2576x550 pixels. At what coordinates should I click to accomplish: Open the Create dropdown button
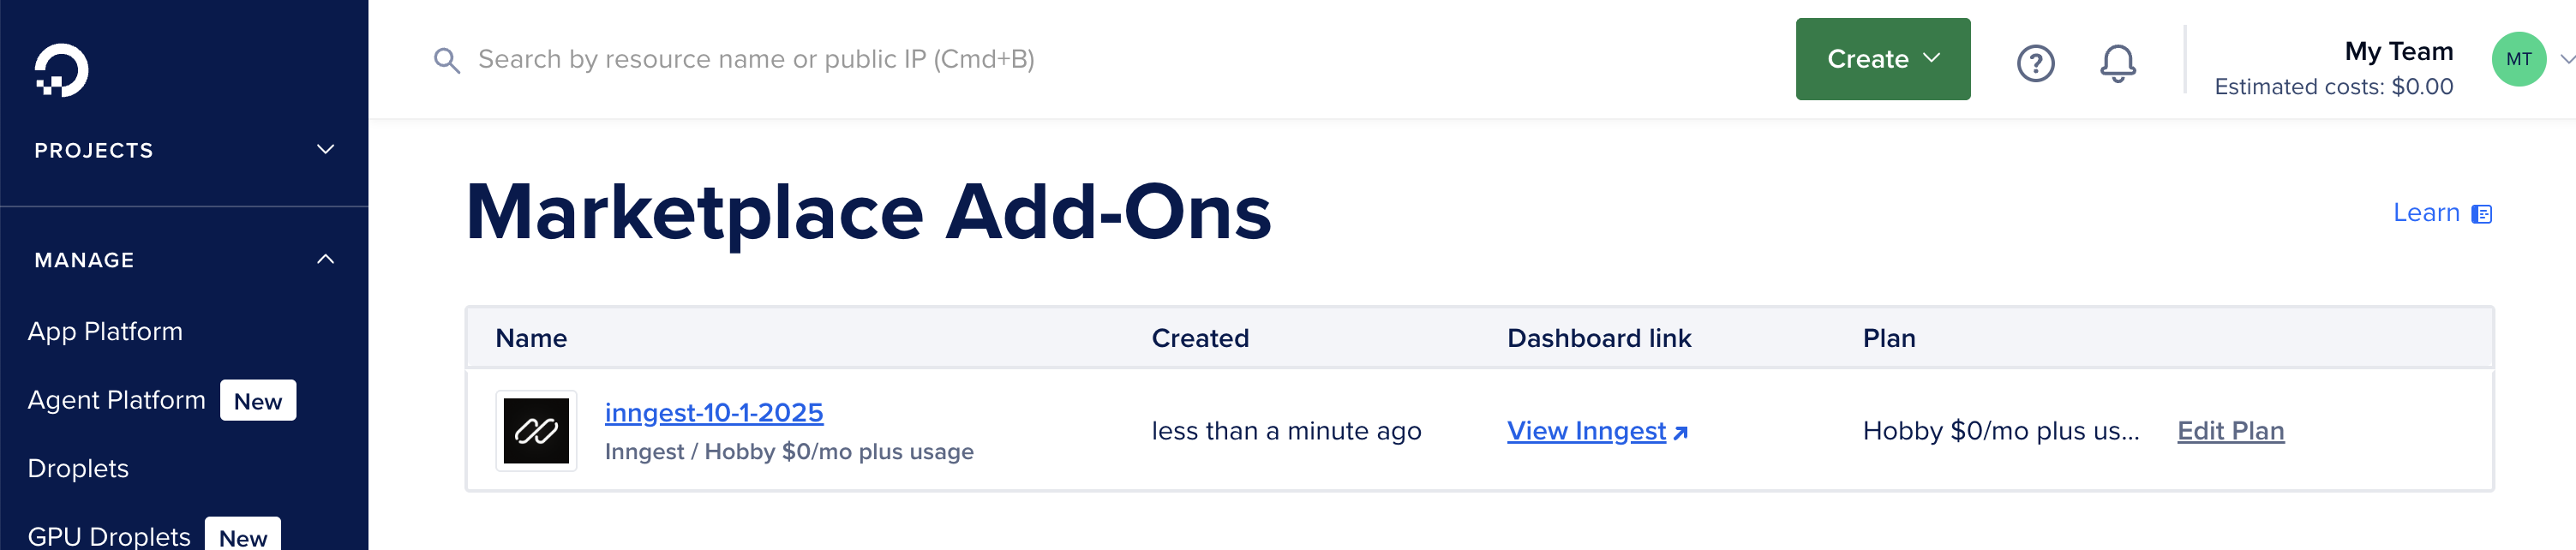[1882, 59]
